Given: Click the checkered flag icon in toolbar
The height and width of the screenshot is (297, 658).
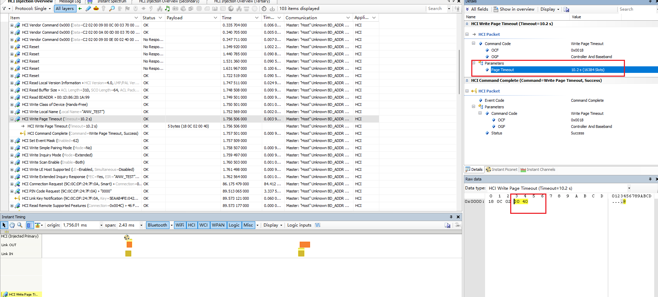Looking at the screenshot, I should click(127, 9).
